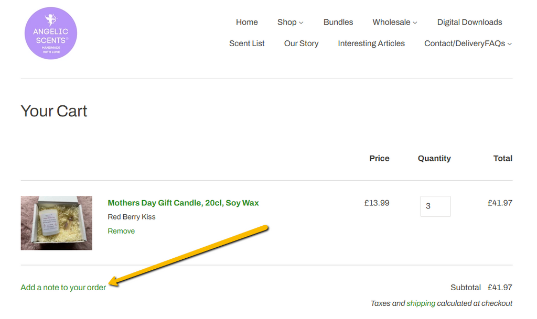
Task: Remove the candle from the cart
Action: (x=121, y=231)
